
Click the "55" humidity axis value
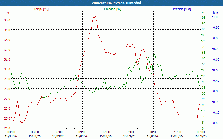coord(204,64)
